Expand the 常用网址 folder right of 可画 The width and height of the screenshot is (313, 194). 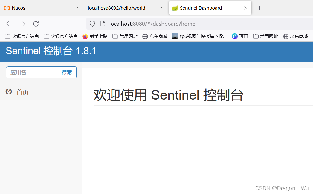click(265, 36)
